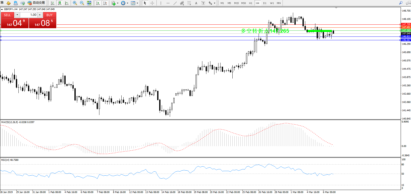Toggle the 自动交易 auto trading button
Image resolution: width=411 pixels, height=195 pixels.
click(x=36, y=3)
